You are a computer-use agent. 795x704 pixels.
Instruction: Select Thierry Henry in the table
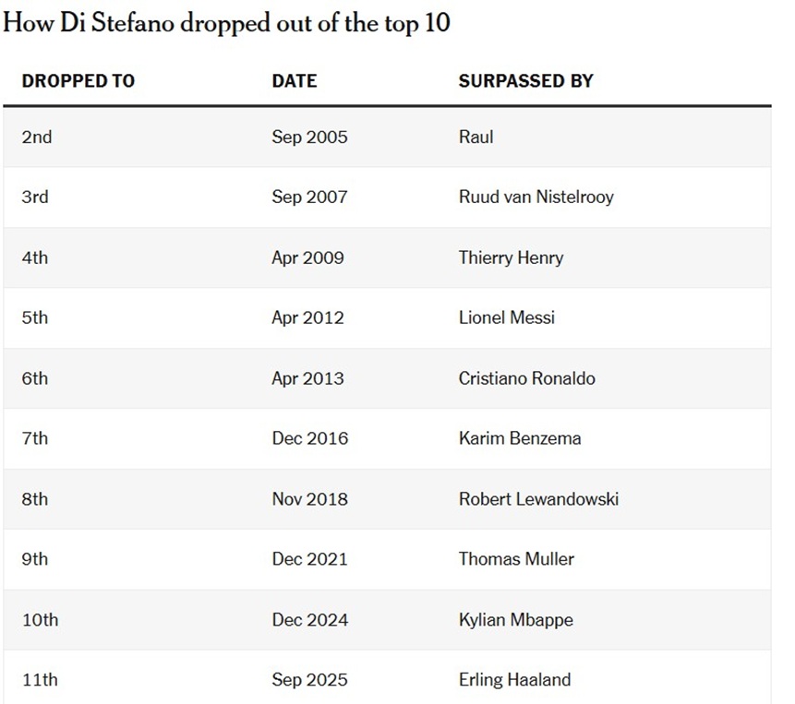[x=511, y=257]
